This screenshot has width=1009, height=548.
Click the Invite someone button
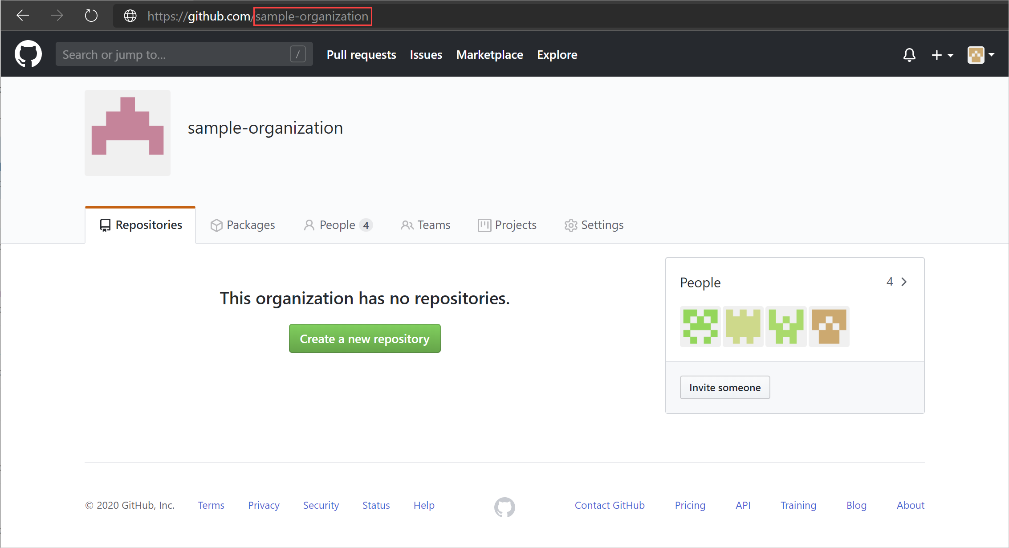[x=725, y=387]
